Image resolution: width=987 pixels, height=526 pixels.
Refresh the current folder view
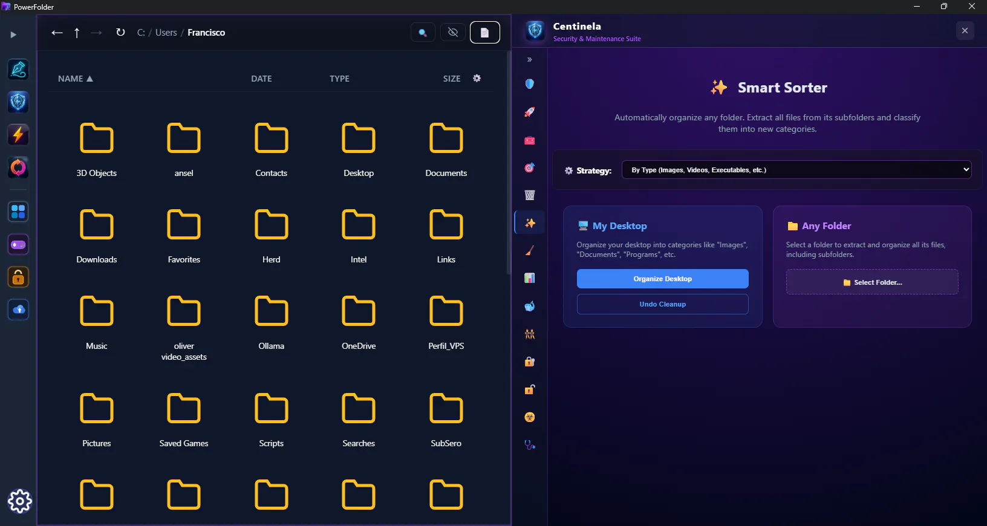coord(120,33)
